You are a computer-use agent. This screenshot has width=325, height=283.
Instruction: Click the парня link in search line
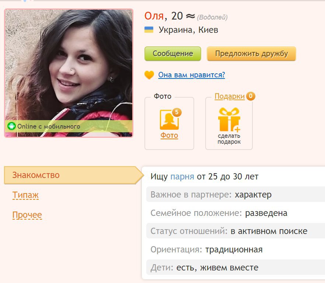[x=182, y=177]
